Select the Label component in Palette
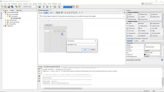Screen dimensions: 164x92 [x=129, y=24]
